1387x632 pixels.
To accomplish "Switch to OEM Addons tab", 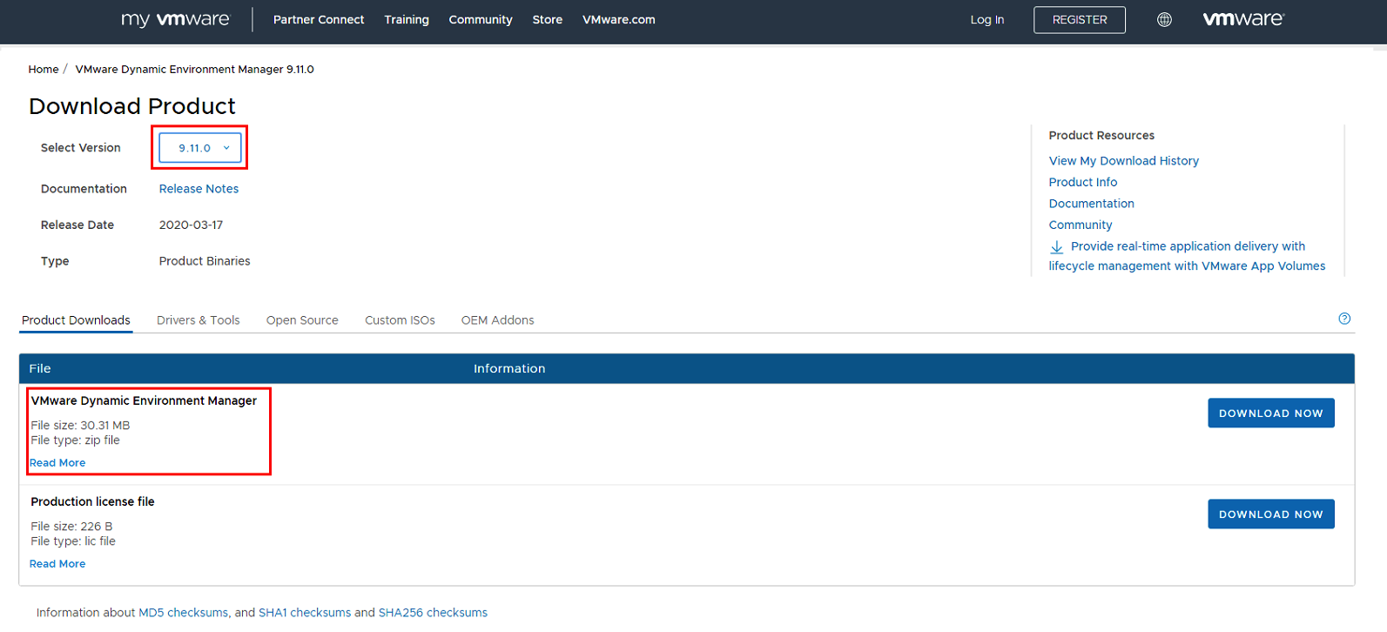I will (498, 320).
